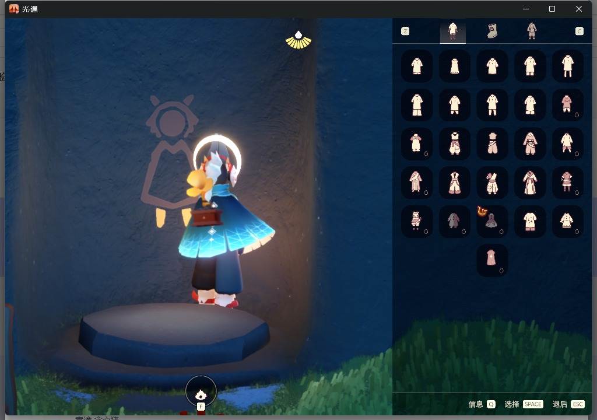The image size is (597, 420).
Task: Switch to the outfit clothing tab
Action: click(x=452, y=31)
